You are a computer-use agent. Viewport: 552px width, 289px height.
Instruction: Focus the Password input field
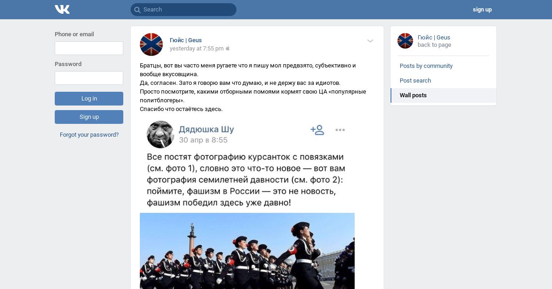click(x=89, y=78)
